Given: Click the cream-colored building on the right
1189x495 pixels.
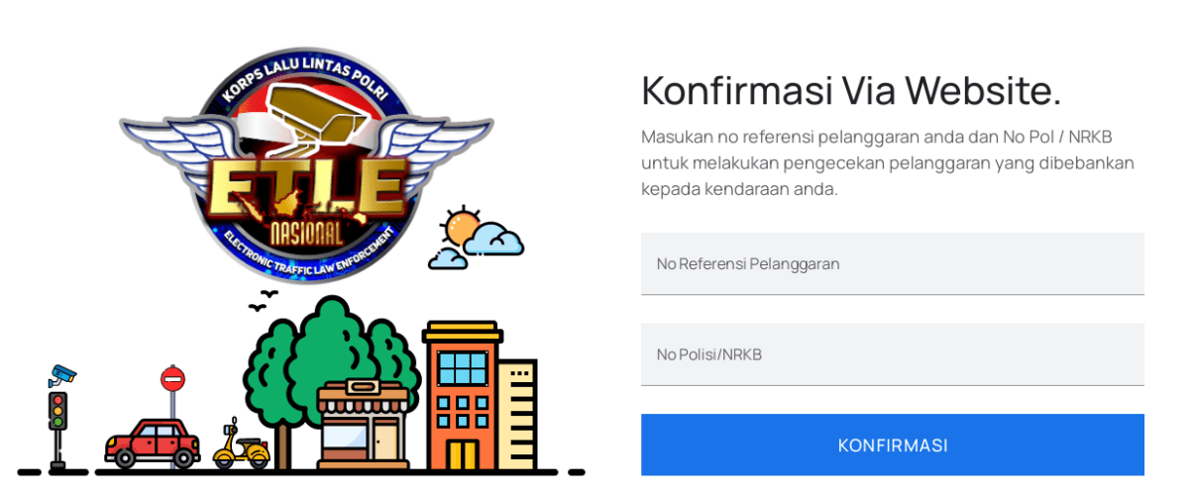Looking at the screenshot, I should (517, 415).
